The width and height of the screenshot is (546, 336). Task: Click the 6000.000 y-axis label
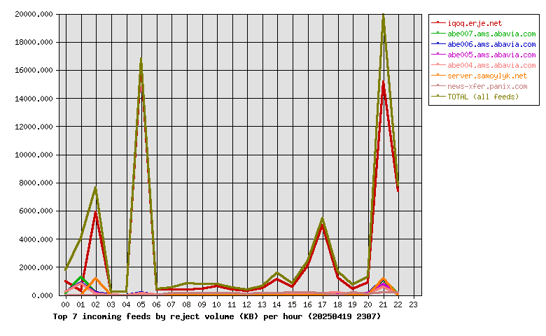[36, 211]
